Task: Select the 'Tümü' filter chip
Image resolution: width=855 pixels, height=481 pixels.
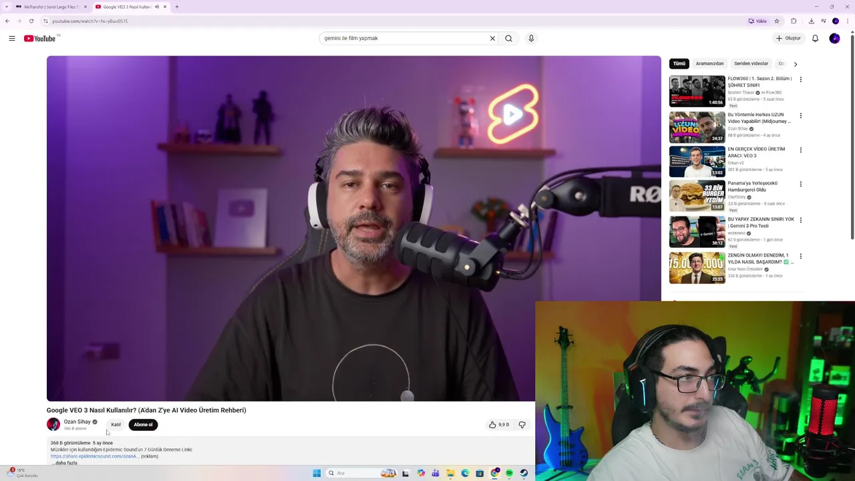Action: [679, 63]
